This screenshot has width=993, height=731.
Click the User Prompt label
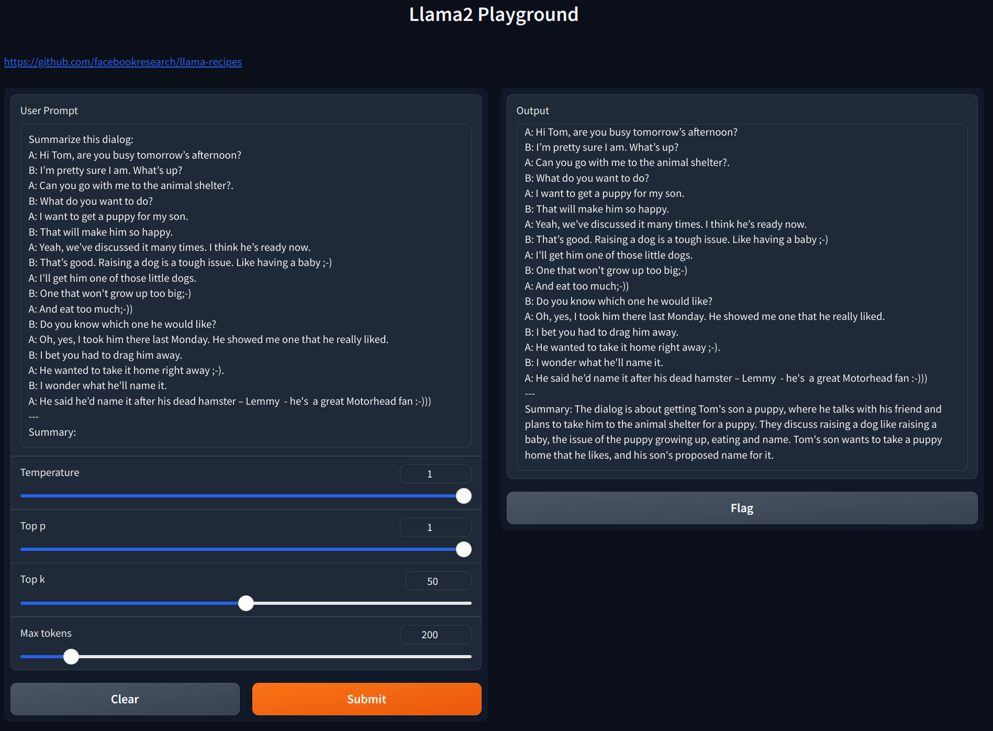[49, 110]
